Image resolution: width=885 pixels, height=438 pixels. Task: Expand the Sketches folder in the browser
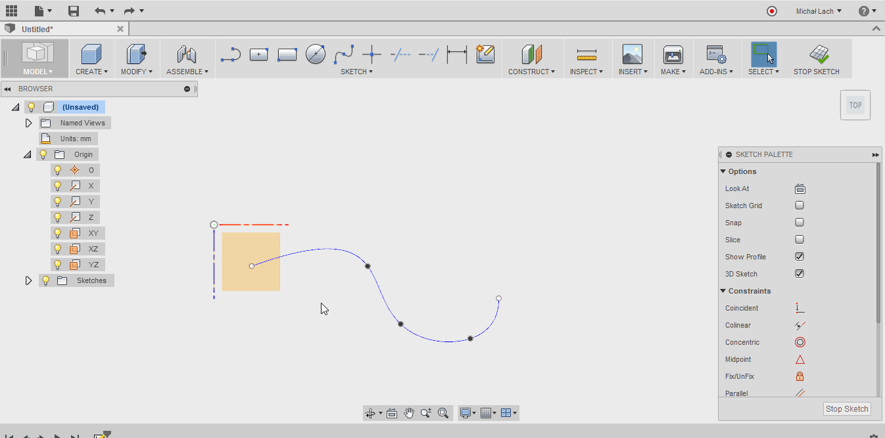pos(28,280)
